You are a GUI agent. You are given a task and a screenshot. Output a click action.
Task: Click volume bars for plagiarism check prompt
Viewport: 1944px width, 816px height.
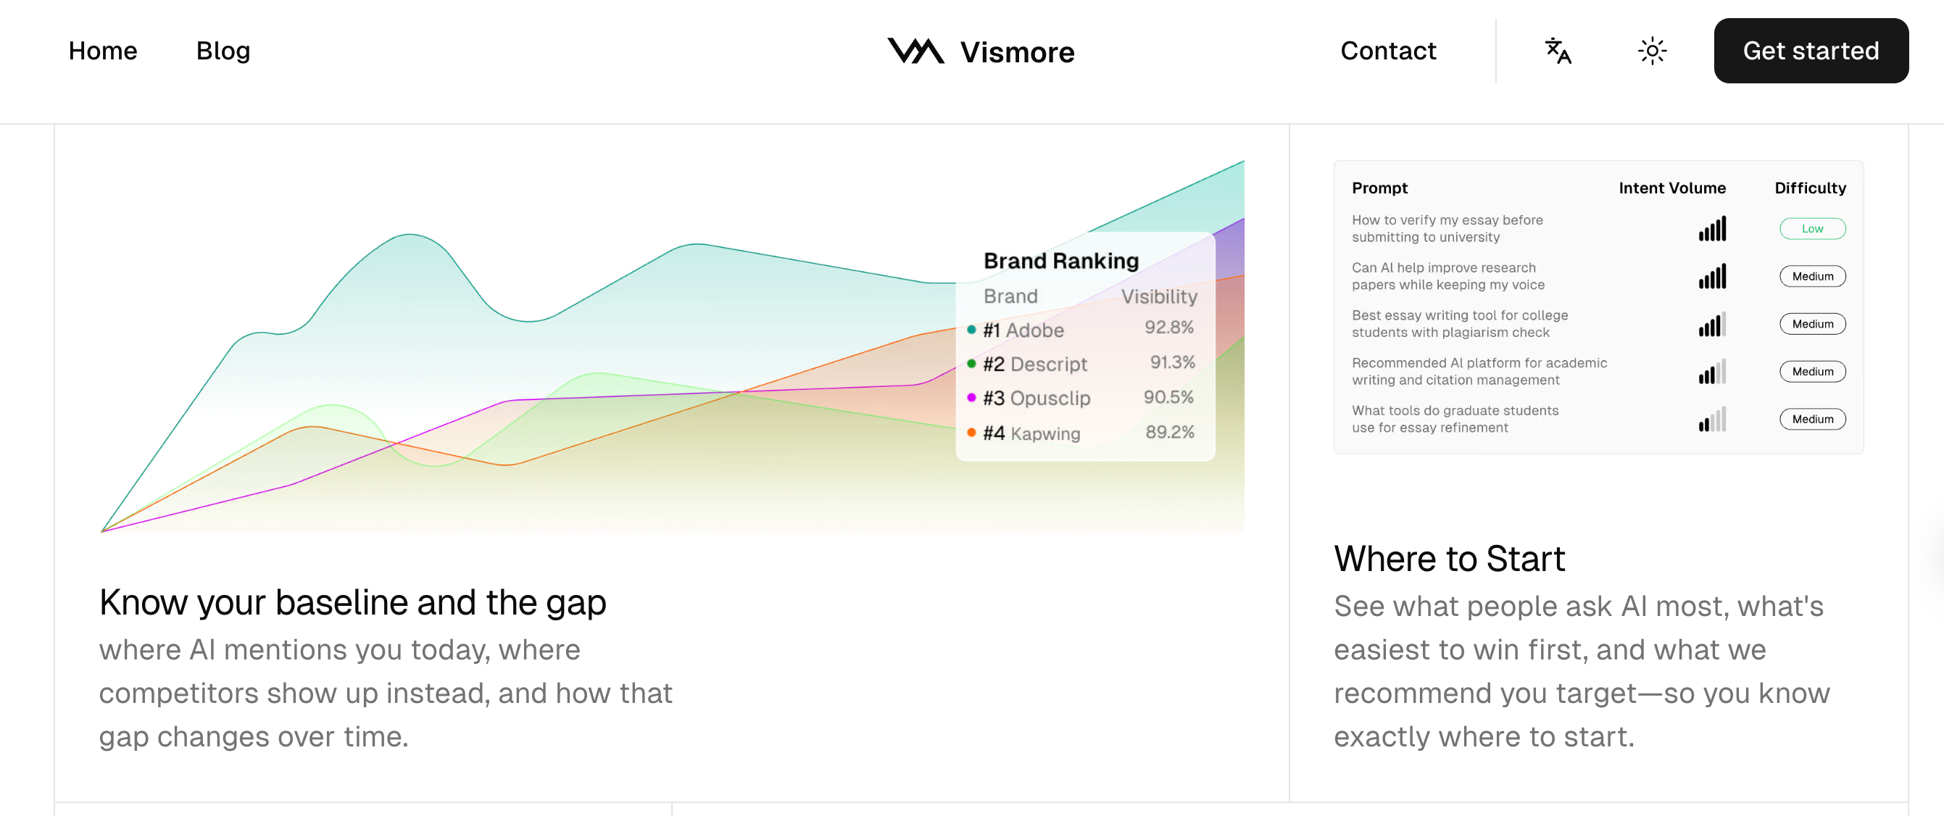(1711, 325)
